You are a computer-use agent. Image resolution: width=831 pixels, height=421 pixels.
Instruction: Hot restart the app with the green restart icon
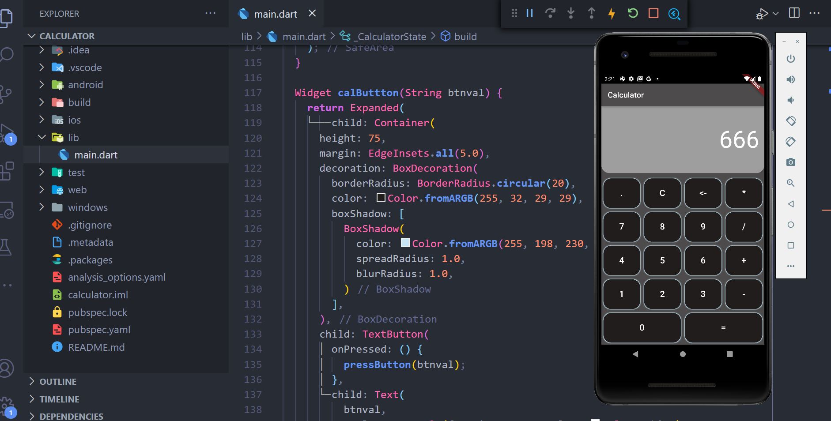click(x=632, y=13)
